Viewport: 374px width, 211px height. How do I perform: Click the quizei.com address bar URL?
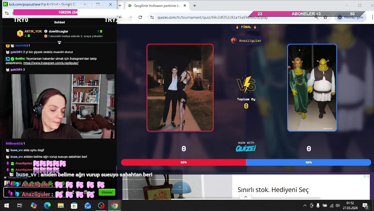(x=213, y=17)
